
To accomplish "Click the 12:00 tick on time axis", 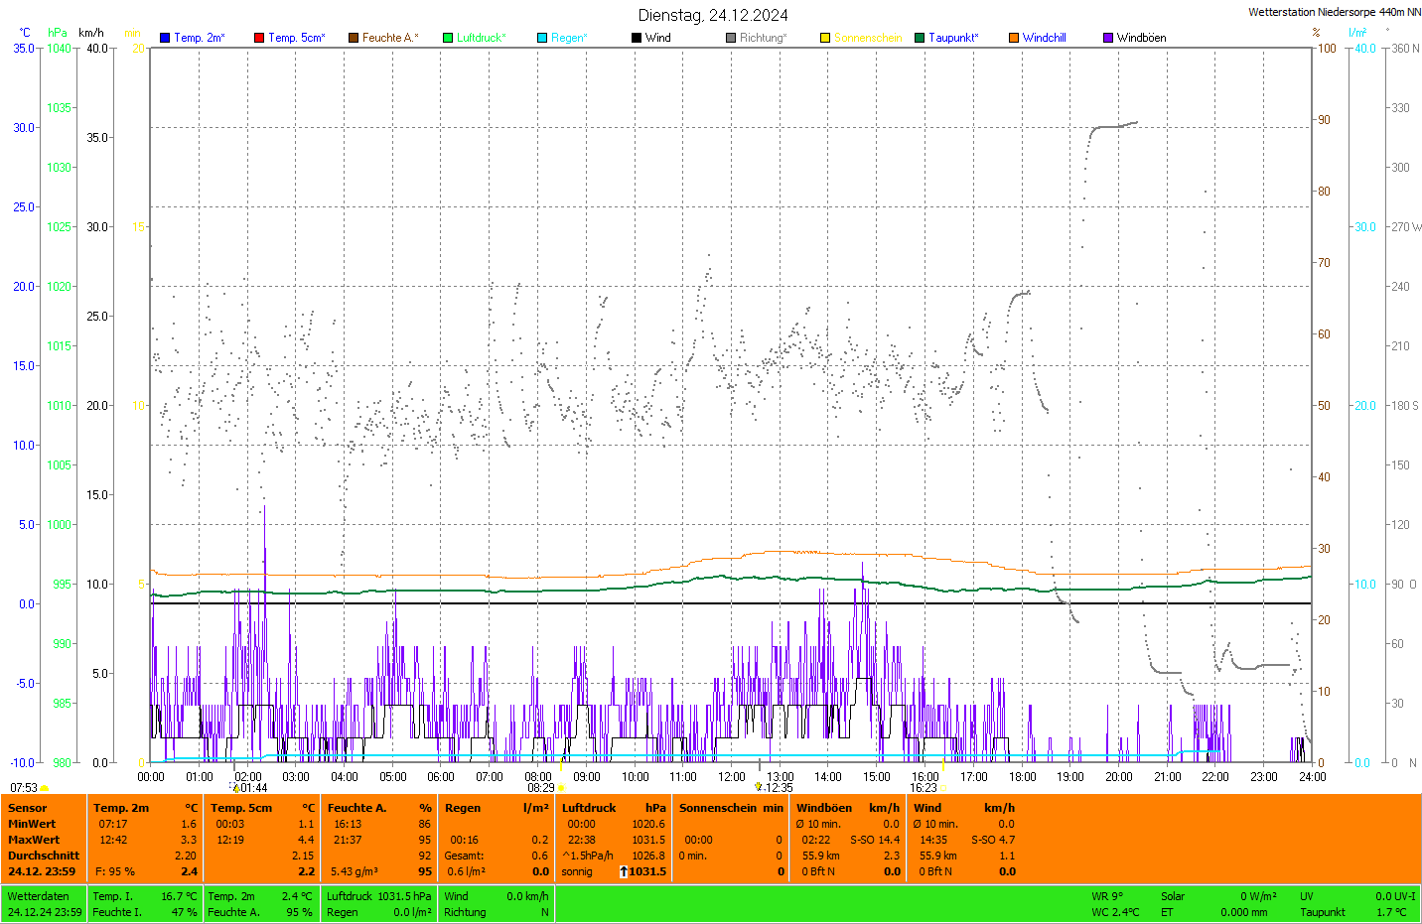I will point(732,777).
